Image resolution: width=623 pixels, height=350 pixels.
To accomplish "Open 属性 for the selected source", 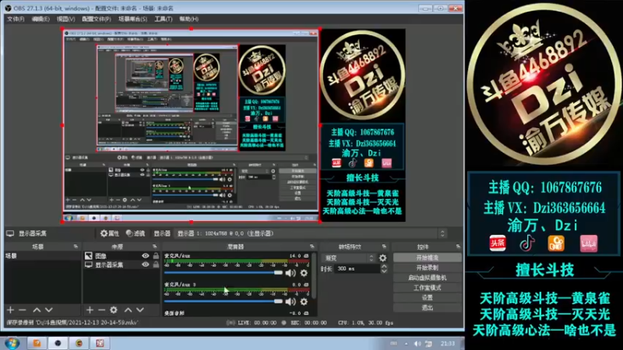I will pos(110,234).
